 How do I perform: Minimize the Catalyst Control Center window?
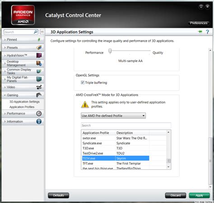pos(201,7)
